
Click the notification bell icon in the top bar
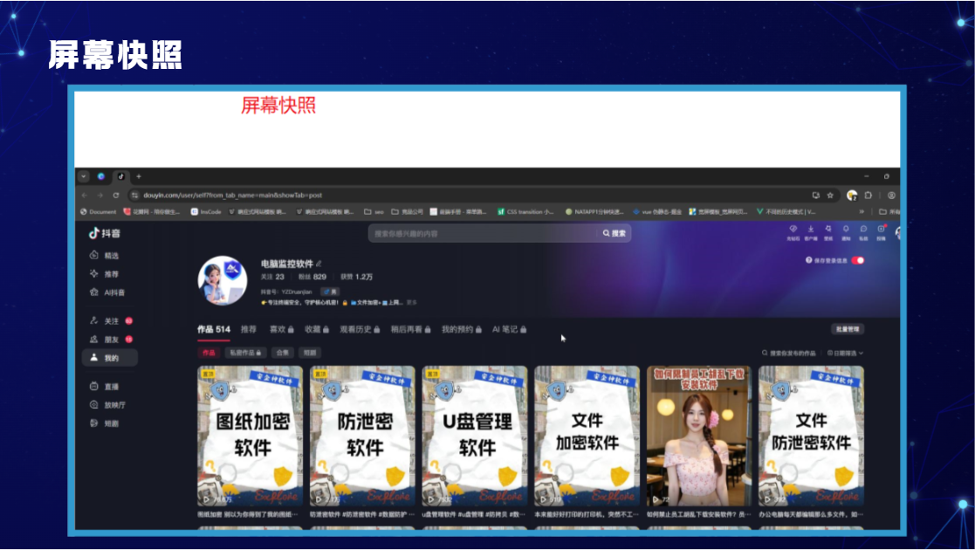[x=846, y=229]
